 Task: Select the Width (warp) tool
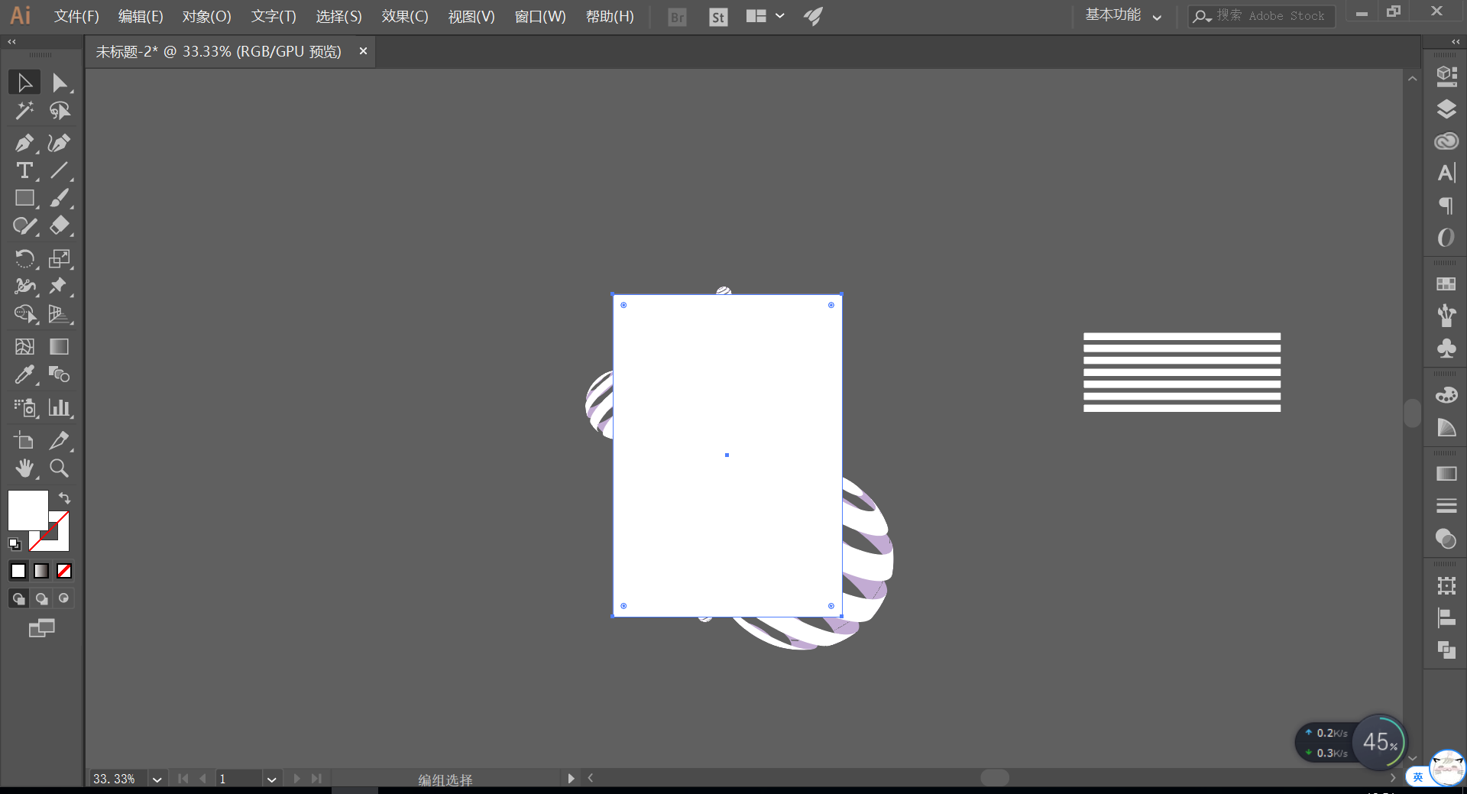pos(24,286)
